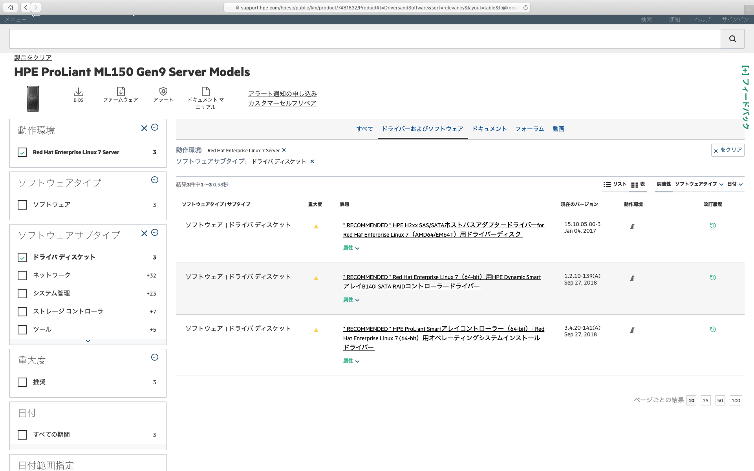Click the 製品をクリア link
The height and width of the screenshot is (471, 754).
tap(32, 57)
